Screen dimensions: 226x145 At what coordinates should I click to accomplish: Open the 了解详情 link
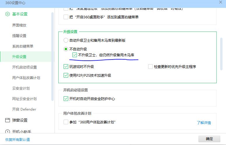click(x=204, y=123)
